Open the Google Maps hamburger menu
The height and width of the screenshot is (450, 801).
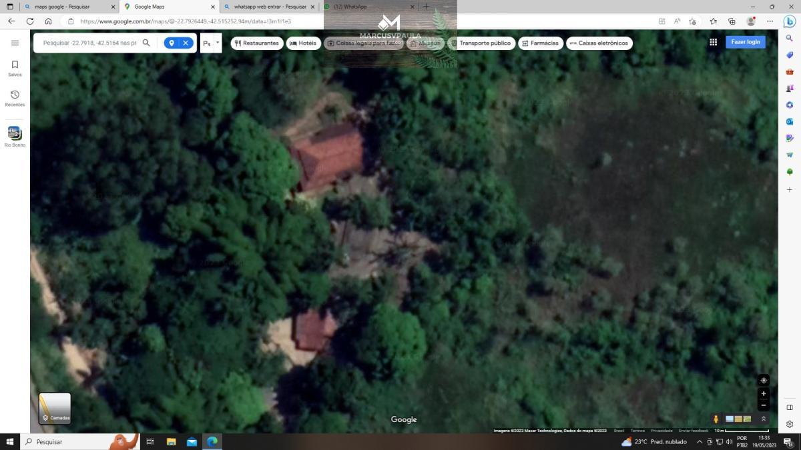click(x=15, y=43)
